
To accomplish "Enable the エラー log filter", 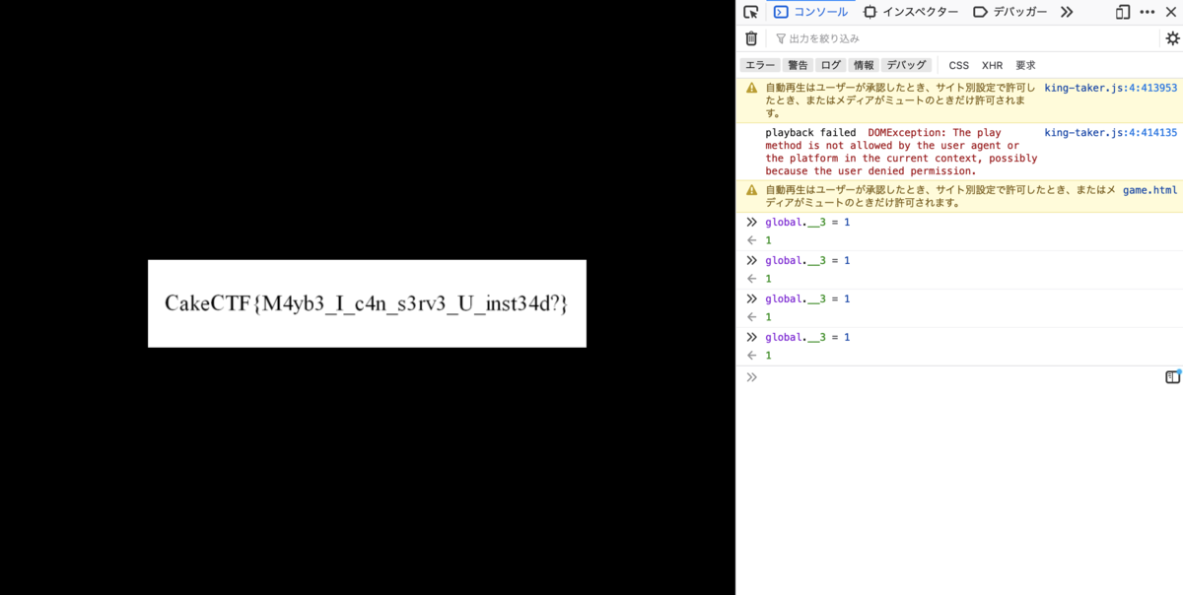I will tap(759, 64).
